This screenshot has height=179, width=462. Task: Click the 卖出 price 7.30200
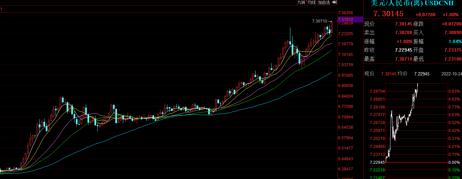click(403, 33)
